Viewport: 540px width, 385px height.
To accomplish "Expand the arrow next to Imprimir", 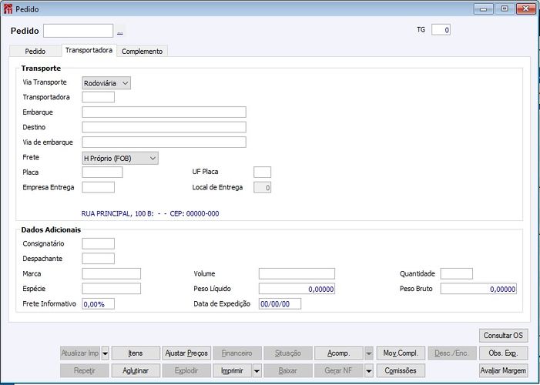I will [257, 371].
